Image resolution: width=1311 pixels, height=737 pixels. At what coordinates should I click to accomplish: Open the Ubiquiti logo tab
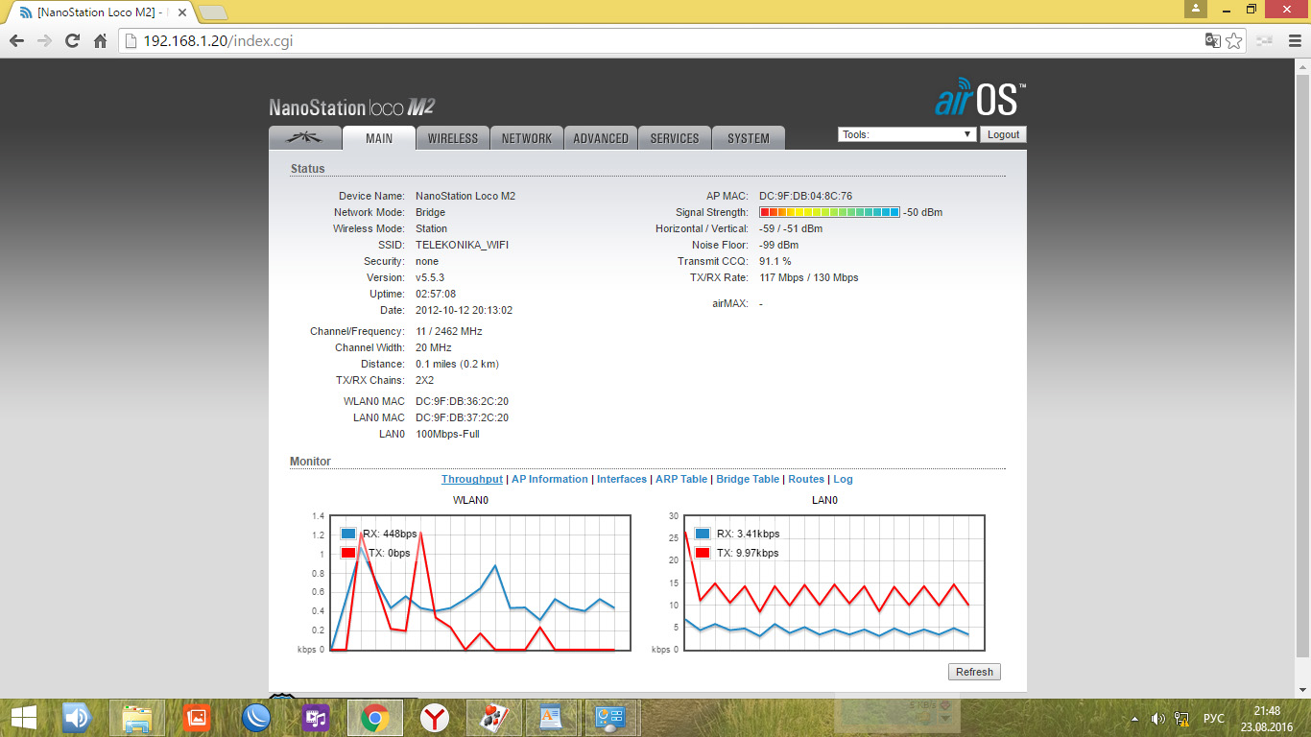point(305,137)
